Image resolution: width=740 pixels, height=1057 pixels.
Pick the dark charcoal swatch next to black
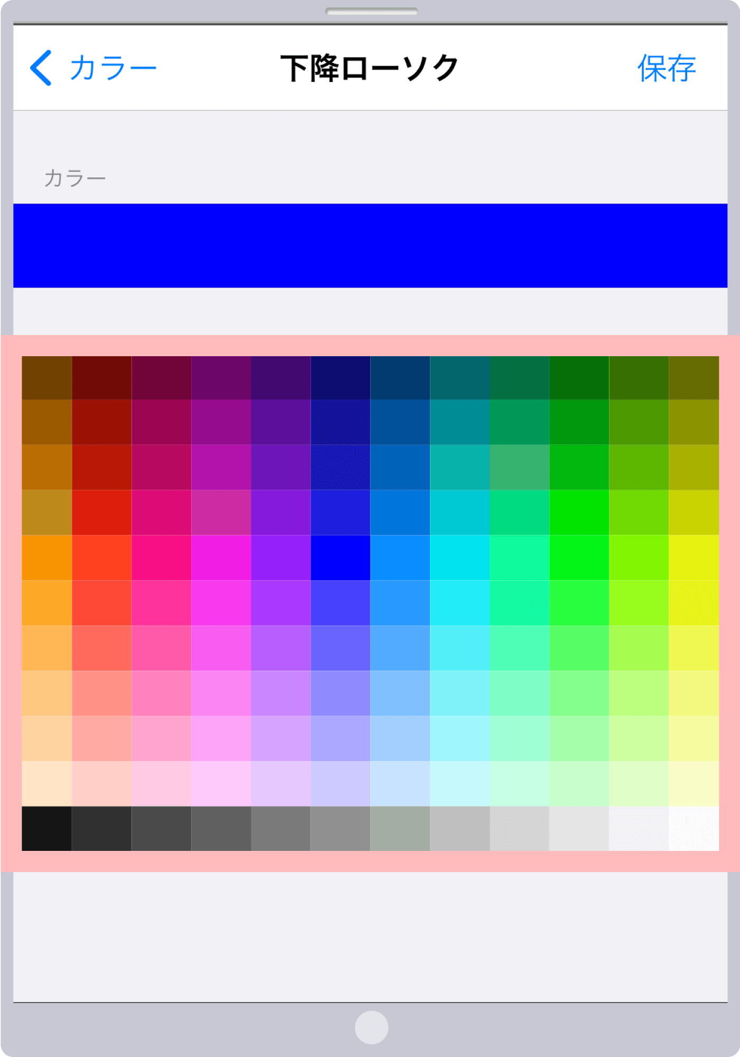pos(101,828)
